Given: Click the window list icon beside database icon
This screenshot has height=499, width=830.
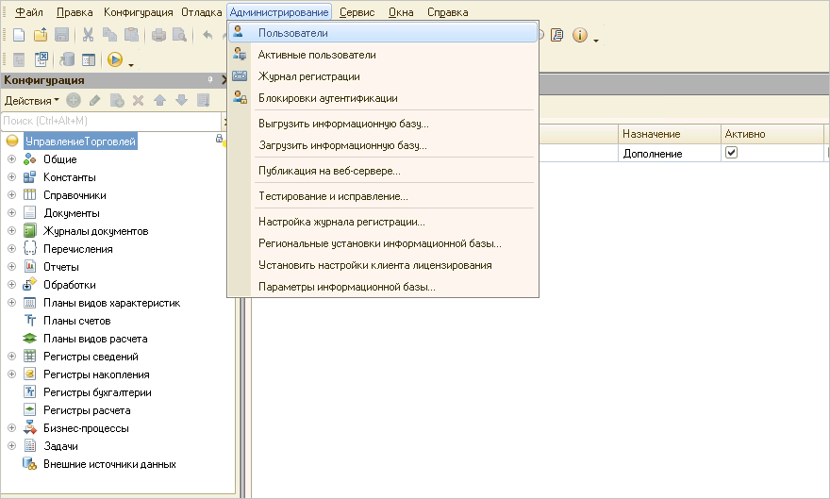Looking at the screenshot, I should pyautogui.click(x=88, y=60).
